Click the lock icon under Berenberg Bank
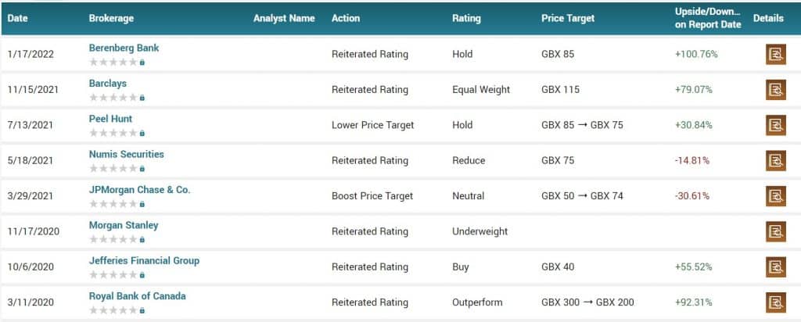The image size is (801, 322). click(142, 63)
